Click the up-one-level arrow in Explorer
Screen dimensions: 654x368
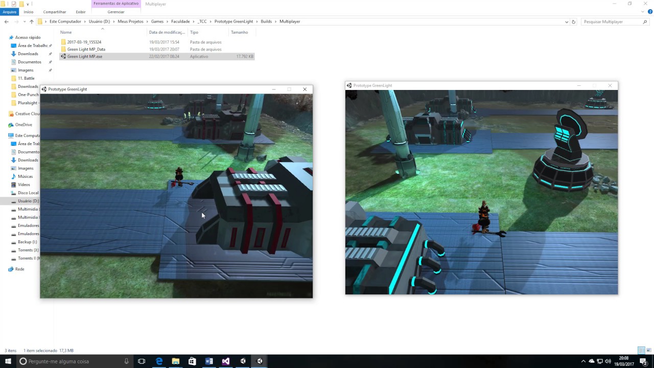tap(31, 21)
